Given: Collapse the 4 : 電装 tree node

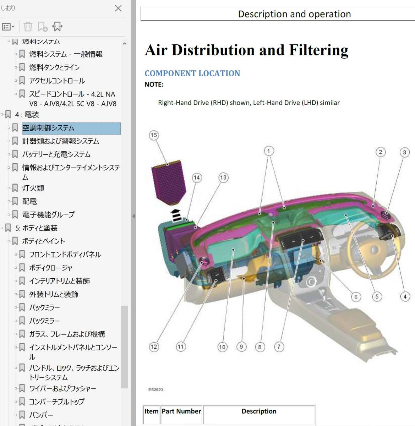Looking at the screenshot, I should click(x=2, y=115).
